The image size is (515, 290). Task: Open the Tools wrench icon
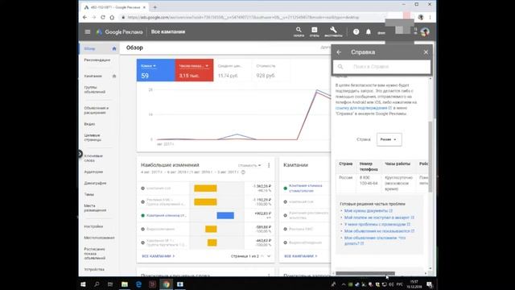pos(333,31)
